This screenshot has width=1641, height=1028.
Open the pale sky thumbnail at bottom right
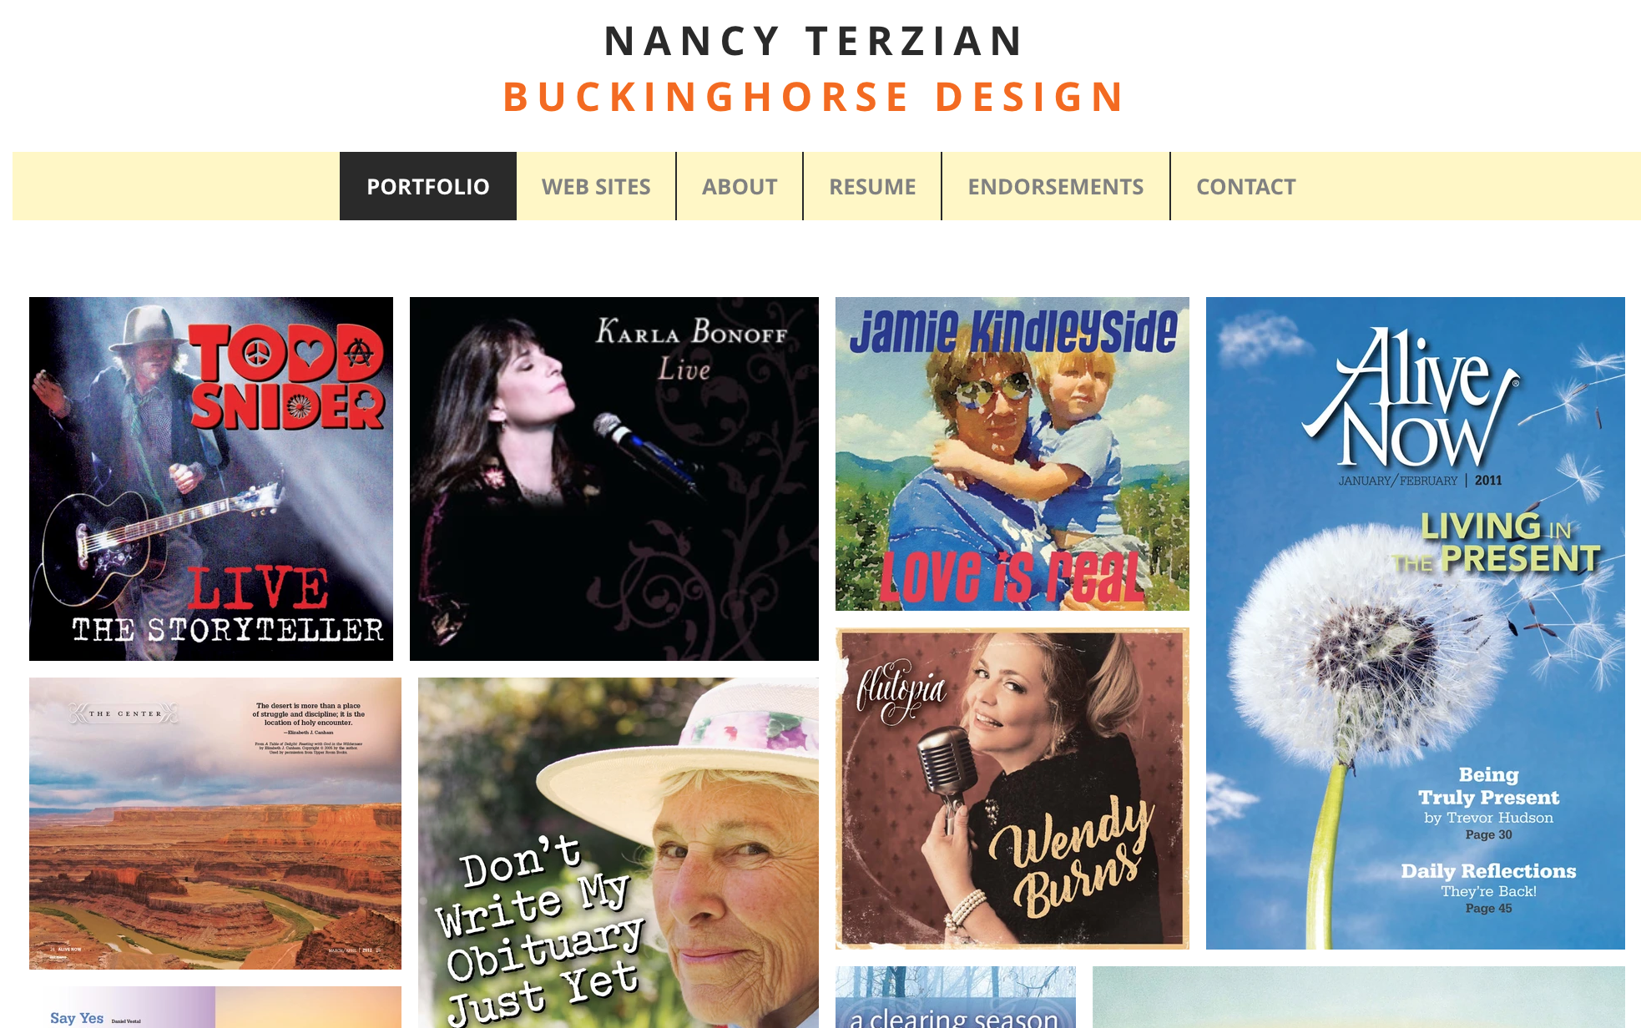pyautogui.click(x=1359, y=997)
